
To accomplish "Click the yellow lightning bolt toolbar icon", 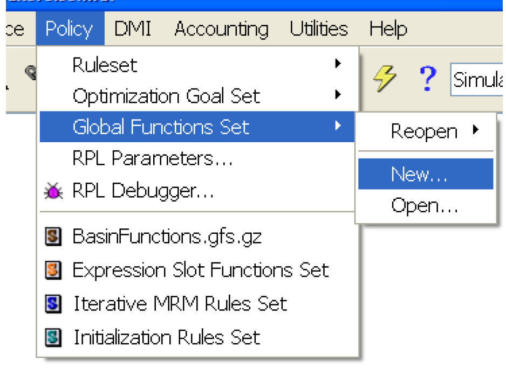I will pyautogui.click(x=384, y=79).
